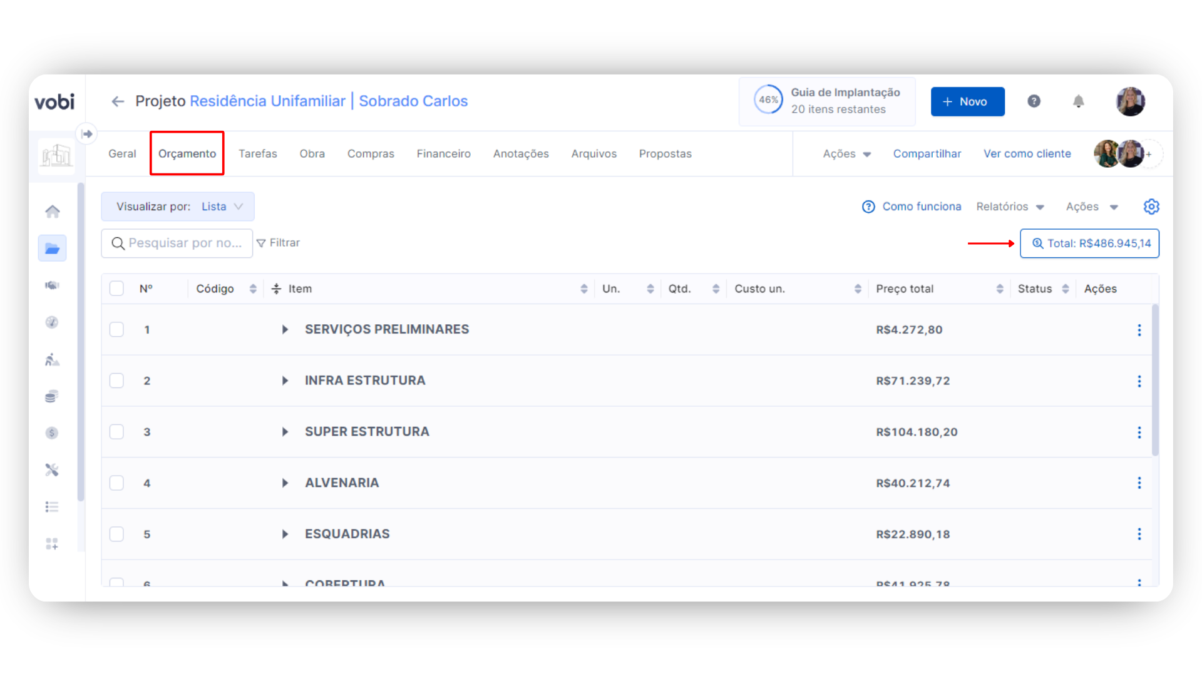Click the Ver como cliente link
The width and height of the screenshot is (1202, 676).
pos(1027,154)
